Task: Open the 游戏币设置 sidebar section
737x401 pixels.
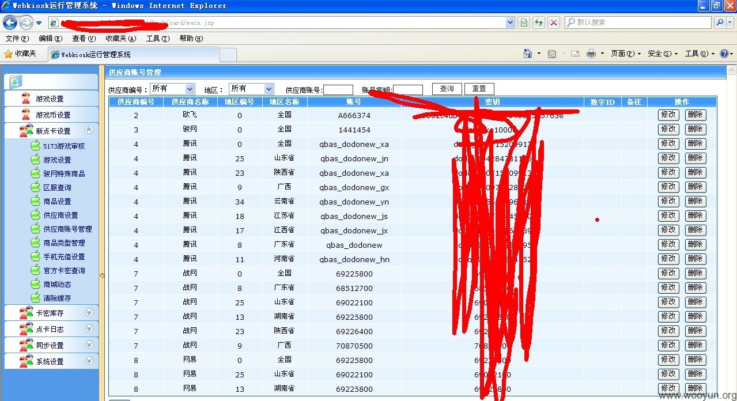Action: [51, 115]
